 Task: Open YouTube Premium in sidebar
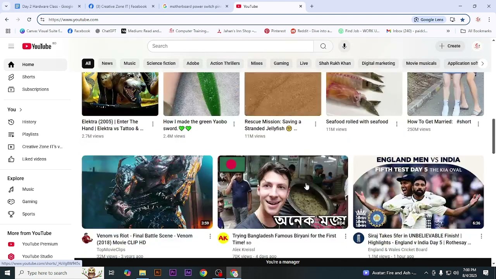point(35,244)
